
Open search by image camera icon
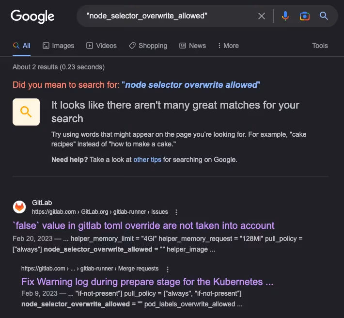click(304, 16)
